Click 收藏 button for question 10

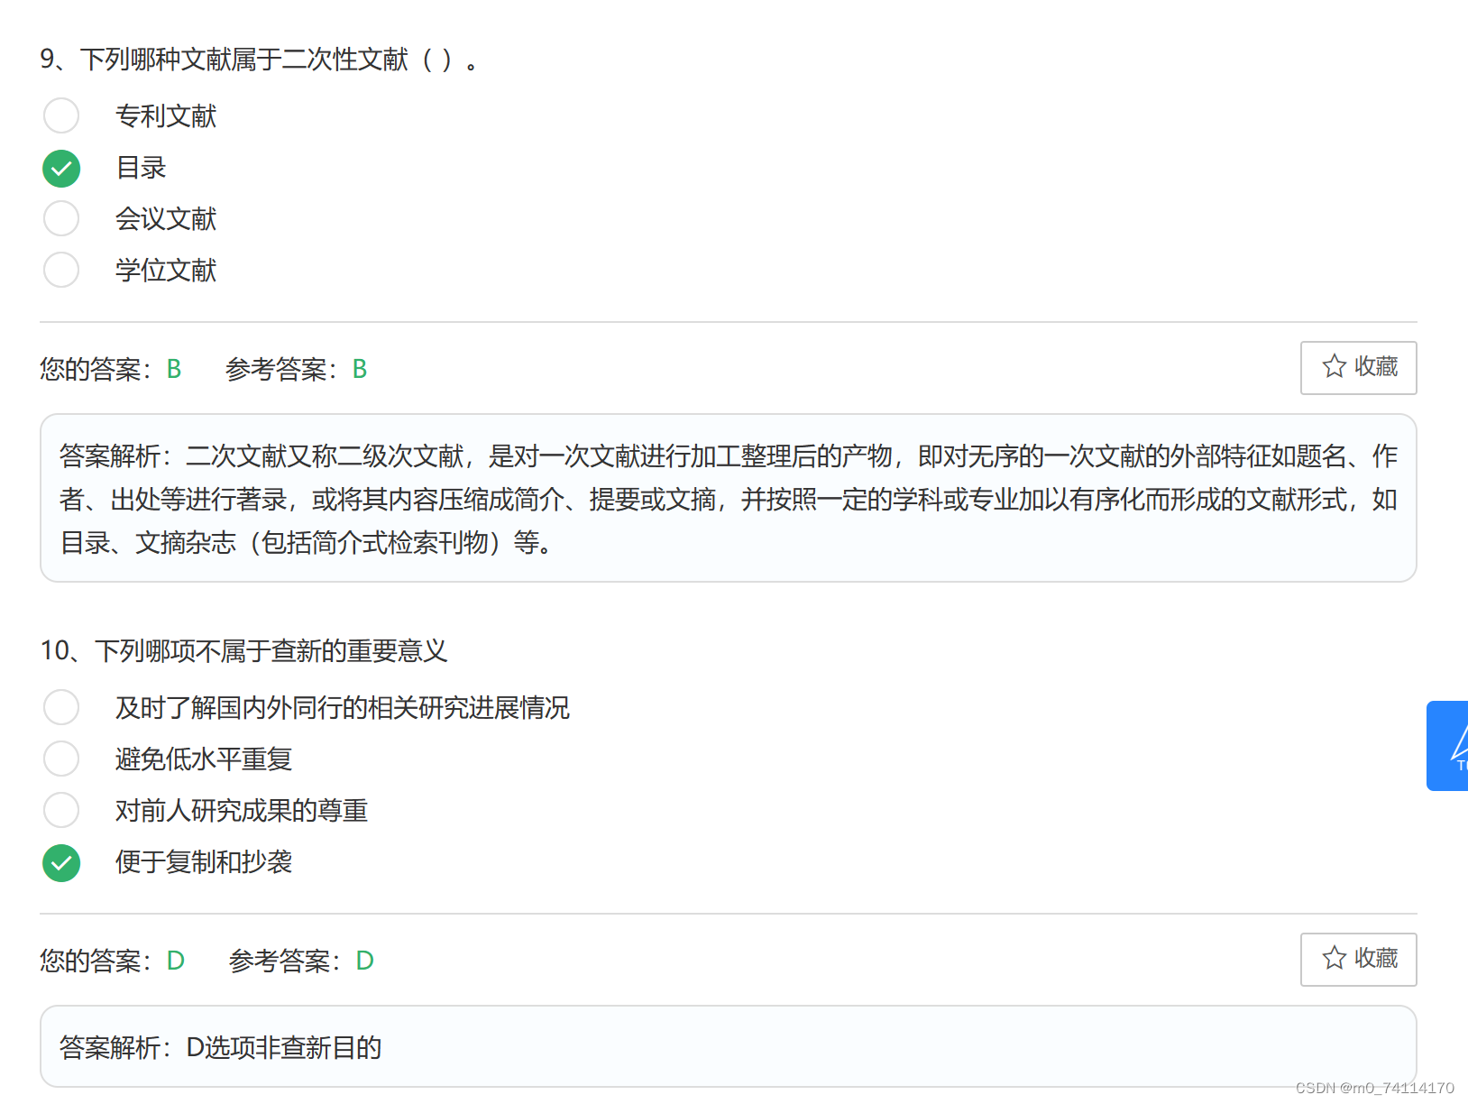point(1358,959)
